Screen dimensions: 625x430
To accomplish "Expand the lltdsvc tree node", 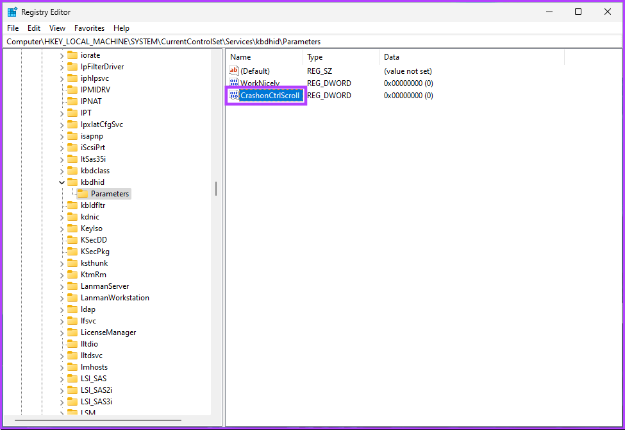I will (62, 356).
